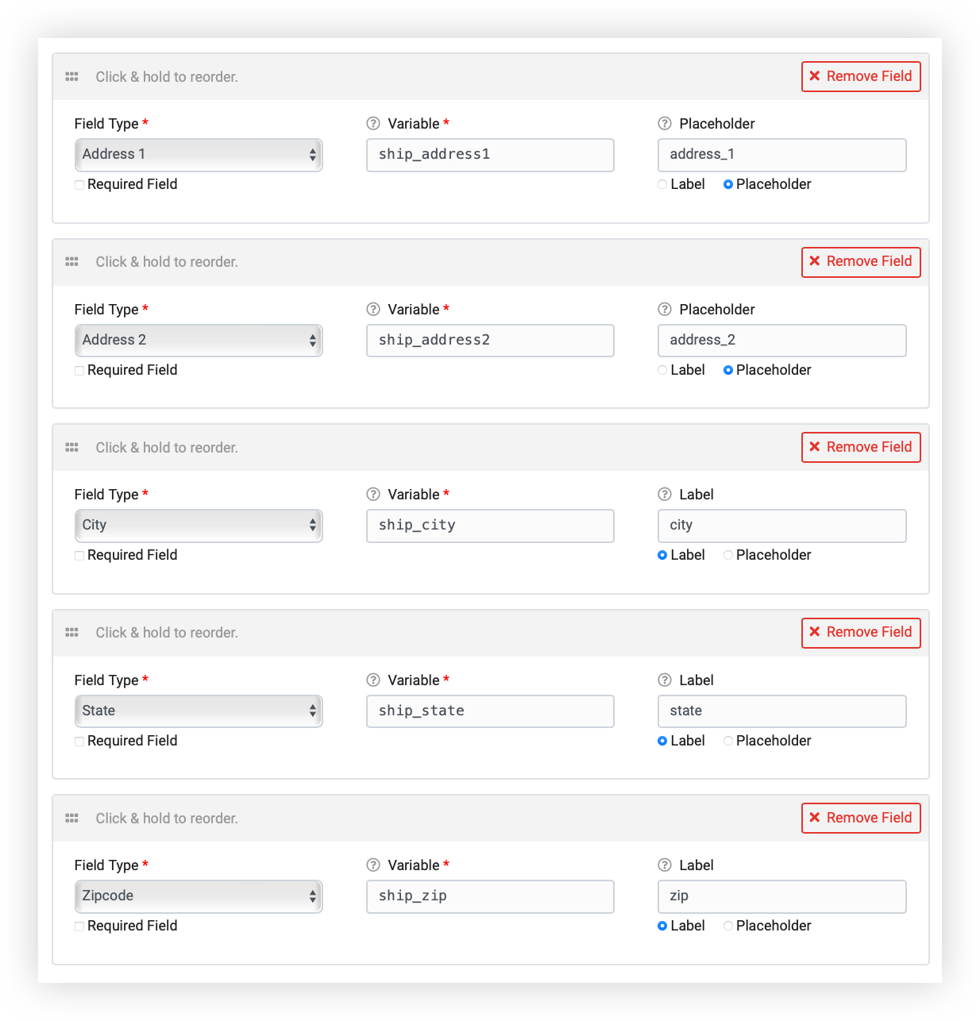Enable Required Field on the Zipcode field

[x=79, y=926]
